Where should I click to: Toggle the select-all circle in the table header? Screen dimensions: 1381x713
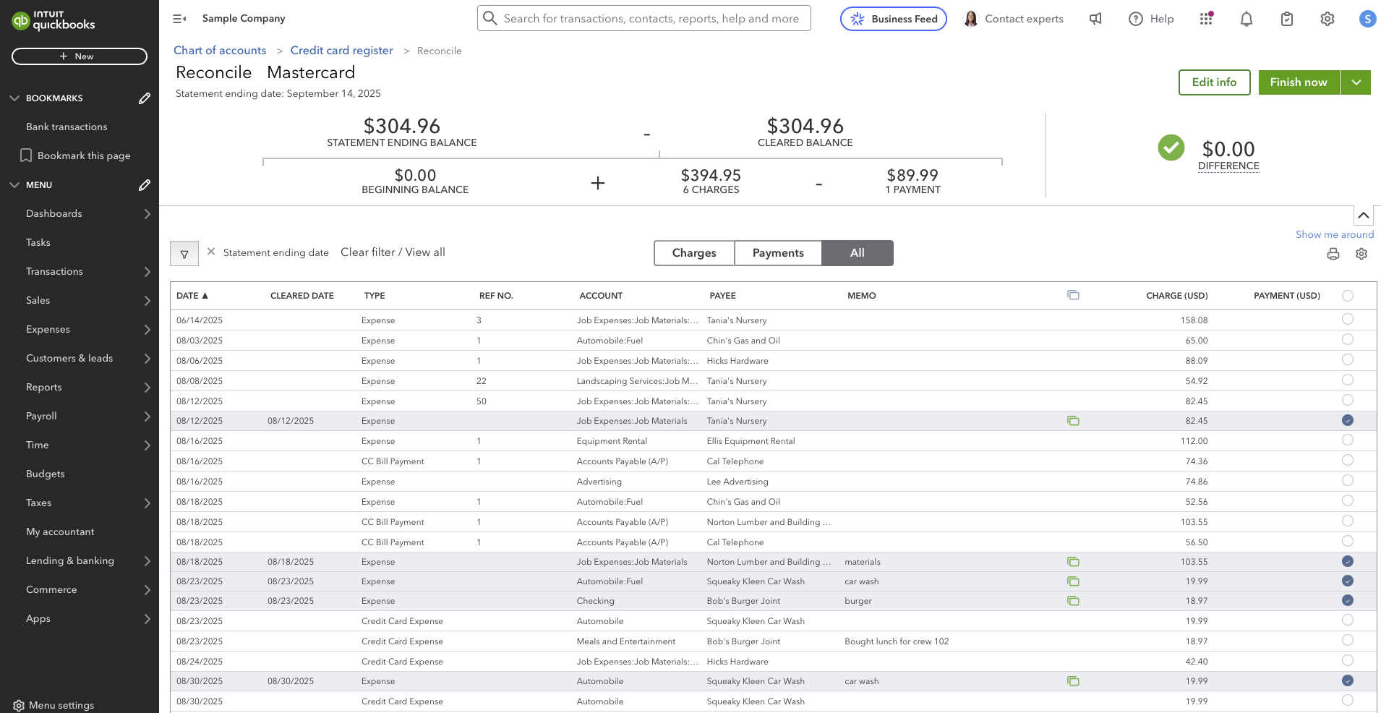pos(1348,296)
